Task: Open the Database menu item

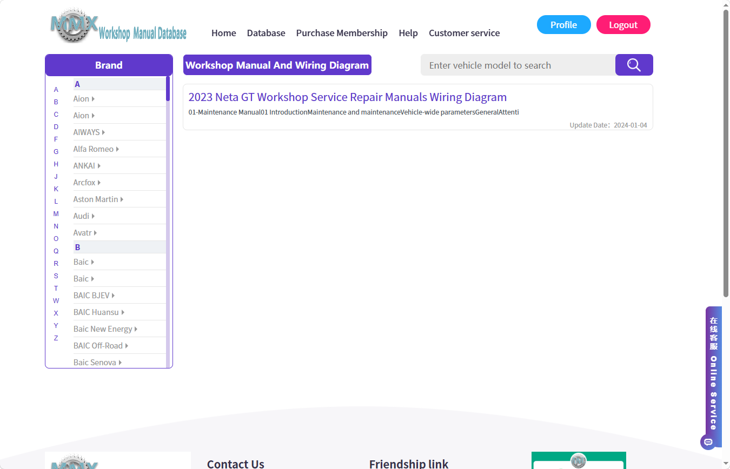Action: click(266, 33)
